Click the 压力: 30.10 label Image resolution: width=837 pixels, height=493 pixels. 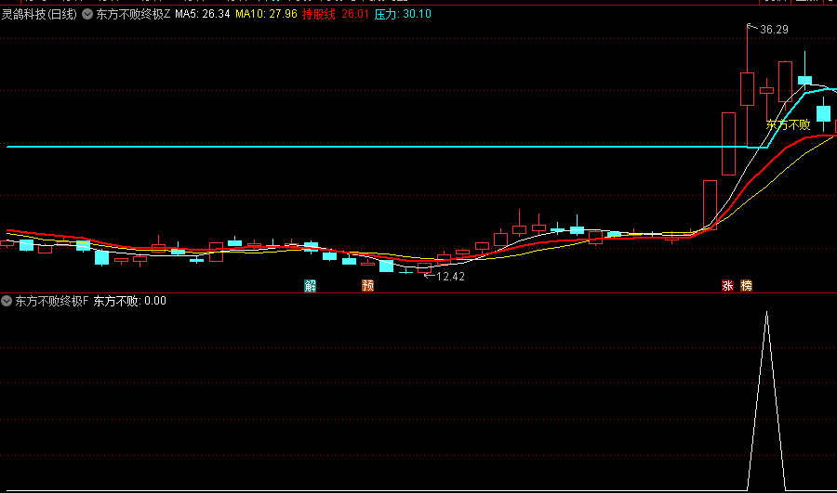tap(403, 14)
